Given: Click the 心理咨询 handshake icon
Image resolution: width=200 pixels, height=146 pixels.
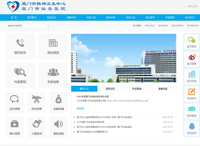Looking at the screenshot, I should pos(37,124).
